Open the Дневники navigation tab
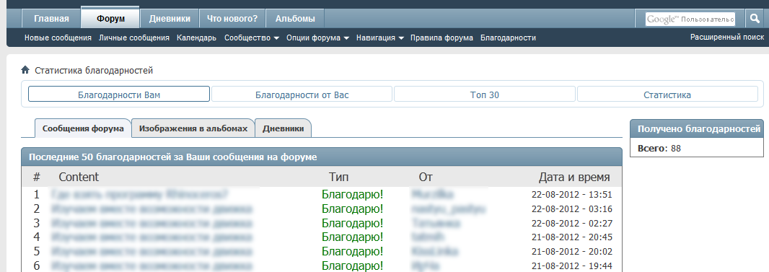Screen dimensions: 769x272 170,19
